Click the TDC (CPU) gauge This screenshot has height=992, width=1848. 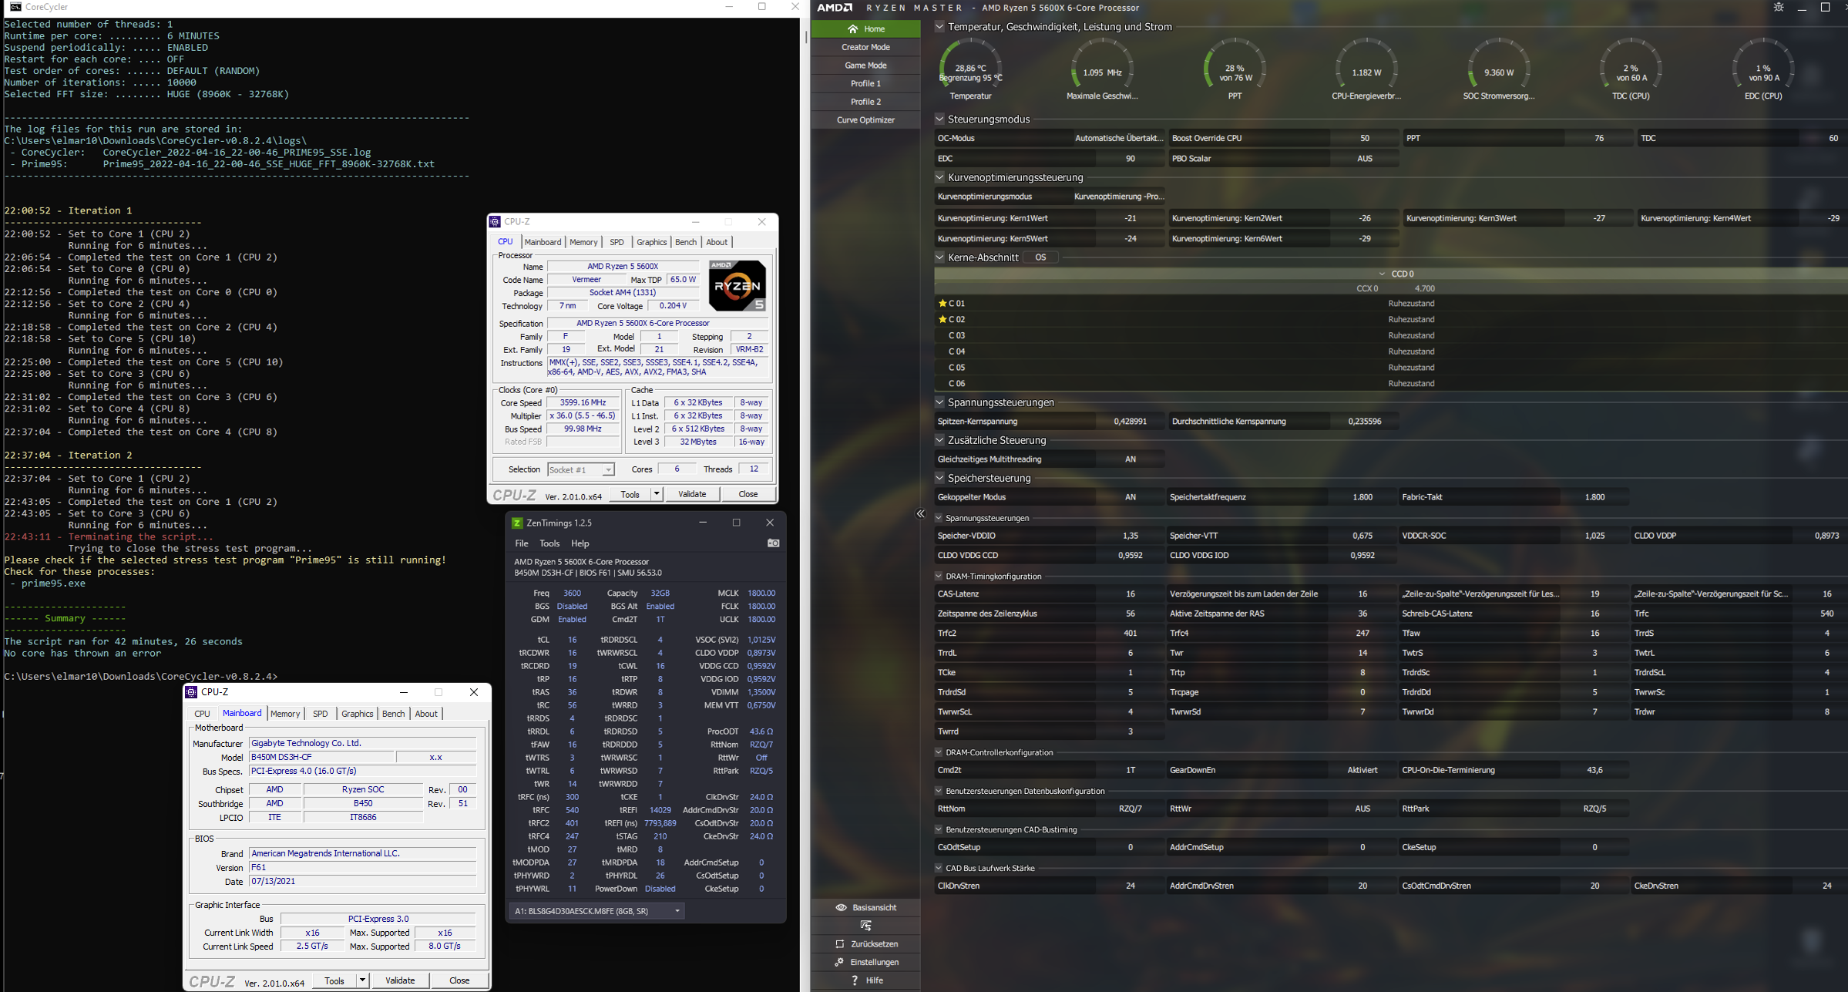[x=1631, y=69]
